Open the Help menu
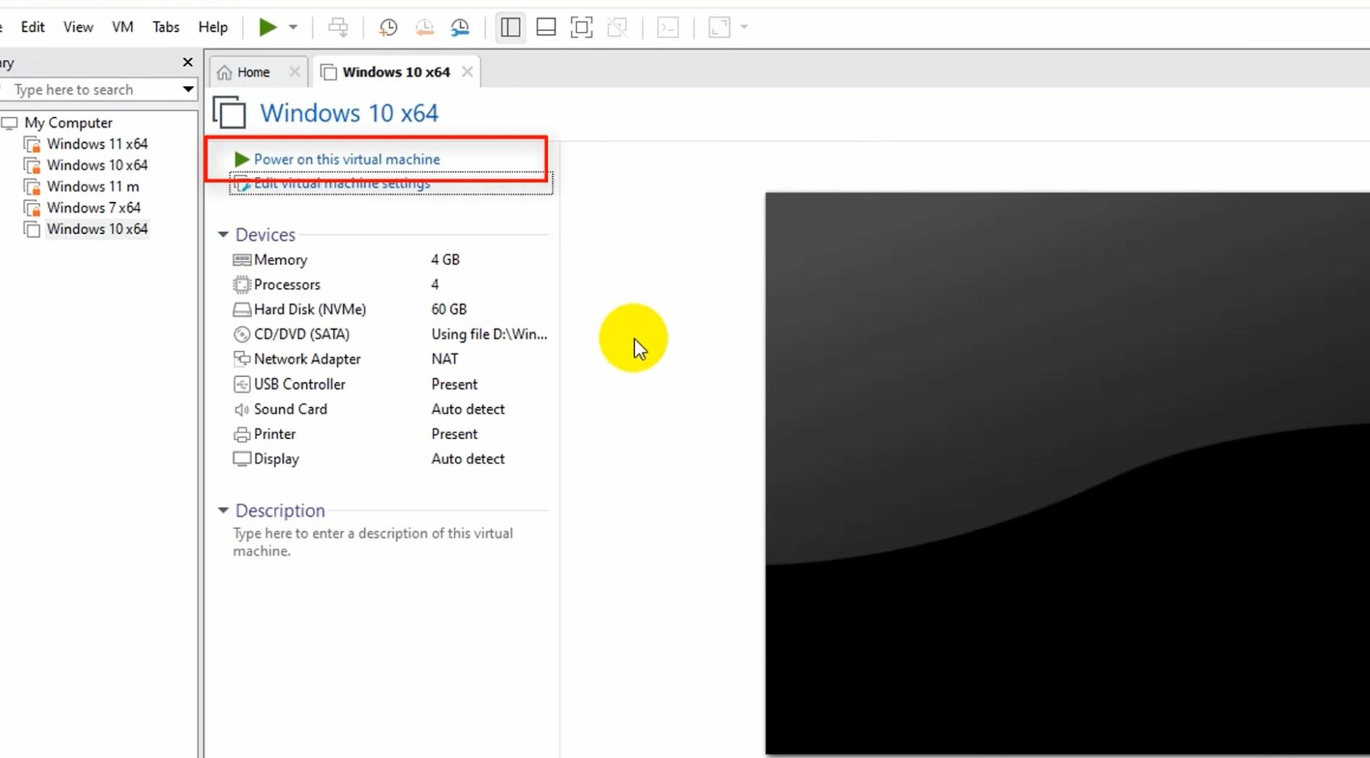Screen dimensions: 1370x758 (213, 27)
